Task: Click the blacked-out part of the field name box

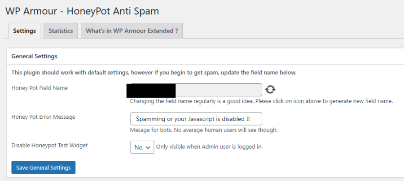Action: tap(151, 90)
